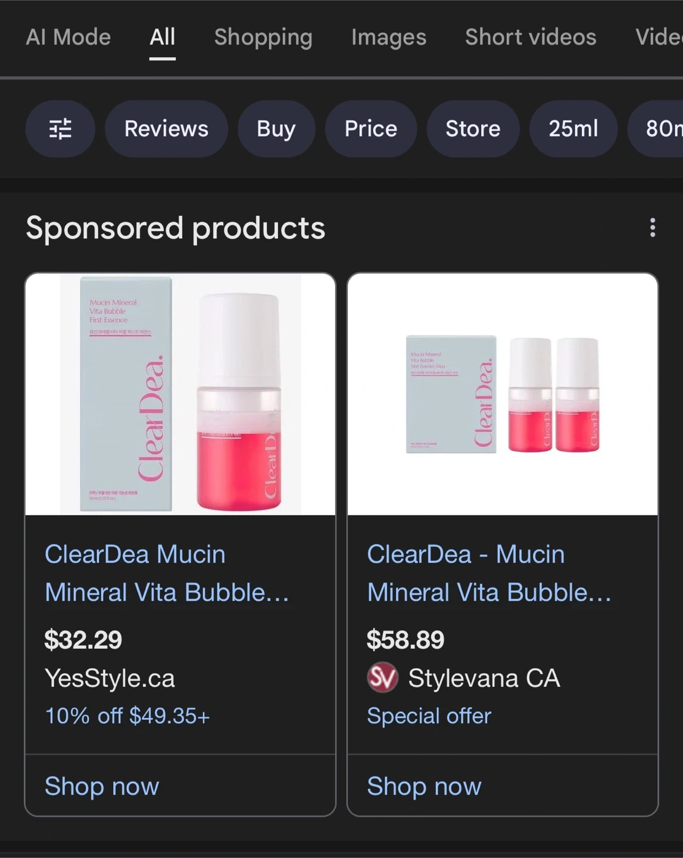Select the Store filter chip

pos(473,129)
